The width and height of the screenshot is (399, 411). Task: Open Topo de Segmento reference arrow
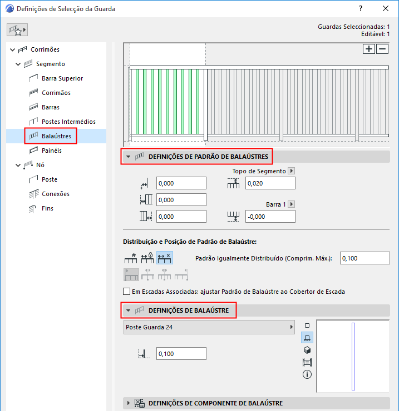pyautogui.click(x=291, y=171)
